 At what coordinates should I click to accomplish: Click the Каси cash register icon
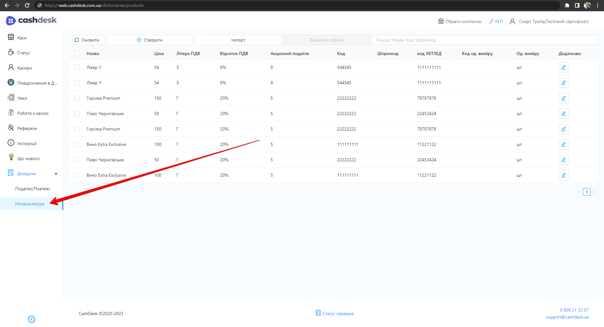[11, 37]
